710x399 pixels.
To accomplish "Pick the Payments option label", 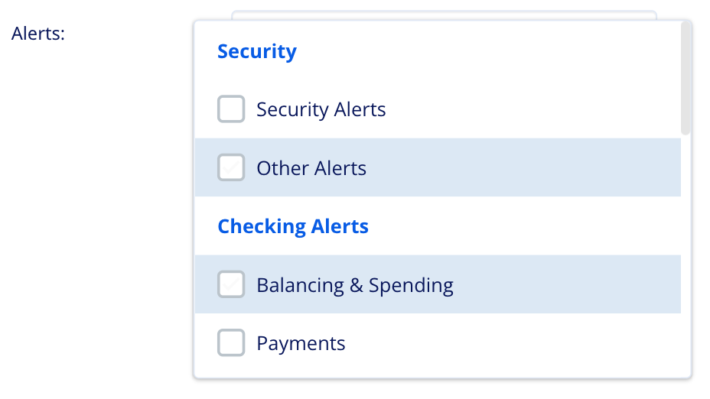I will tap(301, 343).
